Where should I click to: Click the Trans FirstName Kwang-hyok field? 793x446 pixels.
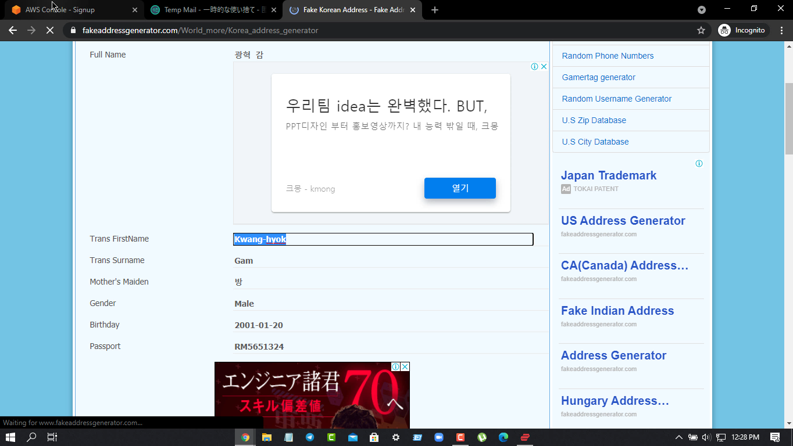coord(383,239)
